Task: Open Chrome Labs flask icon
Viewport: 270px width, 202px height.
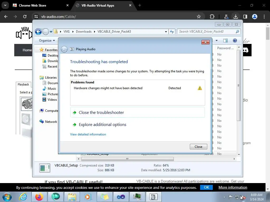Action: pos(226,17)
